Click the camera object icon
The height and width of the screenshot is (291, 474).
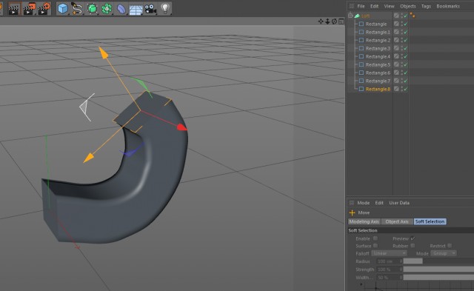pyautogui.click(x=150, y=9)
